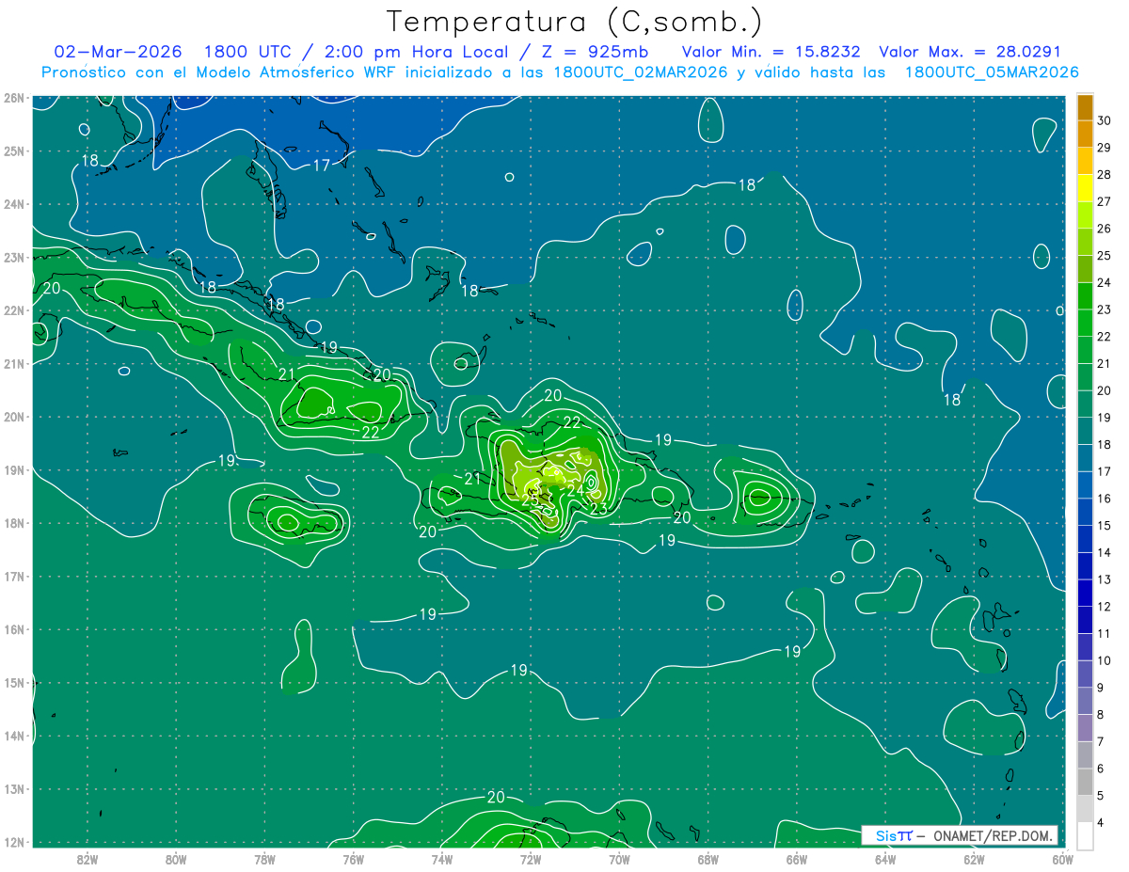Screen dimensions: 1129x872
Task: Click purple color bar segment between 8 and 9
Action: tap(1085, 701)
